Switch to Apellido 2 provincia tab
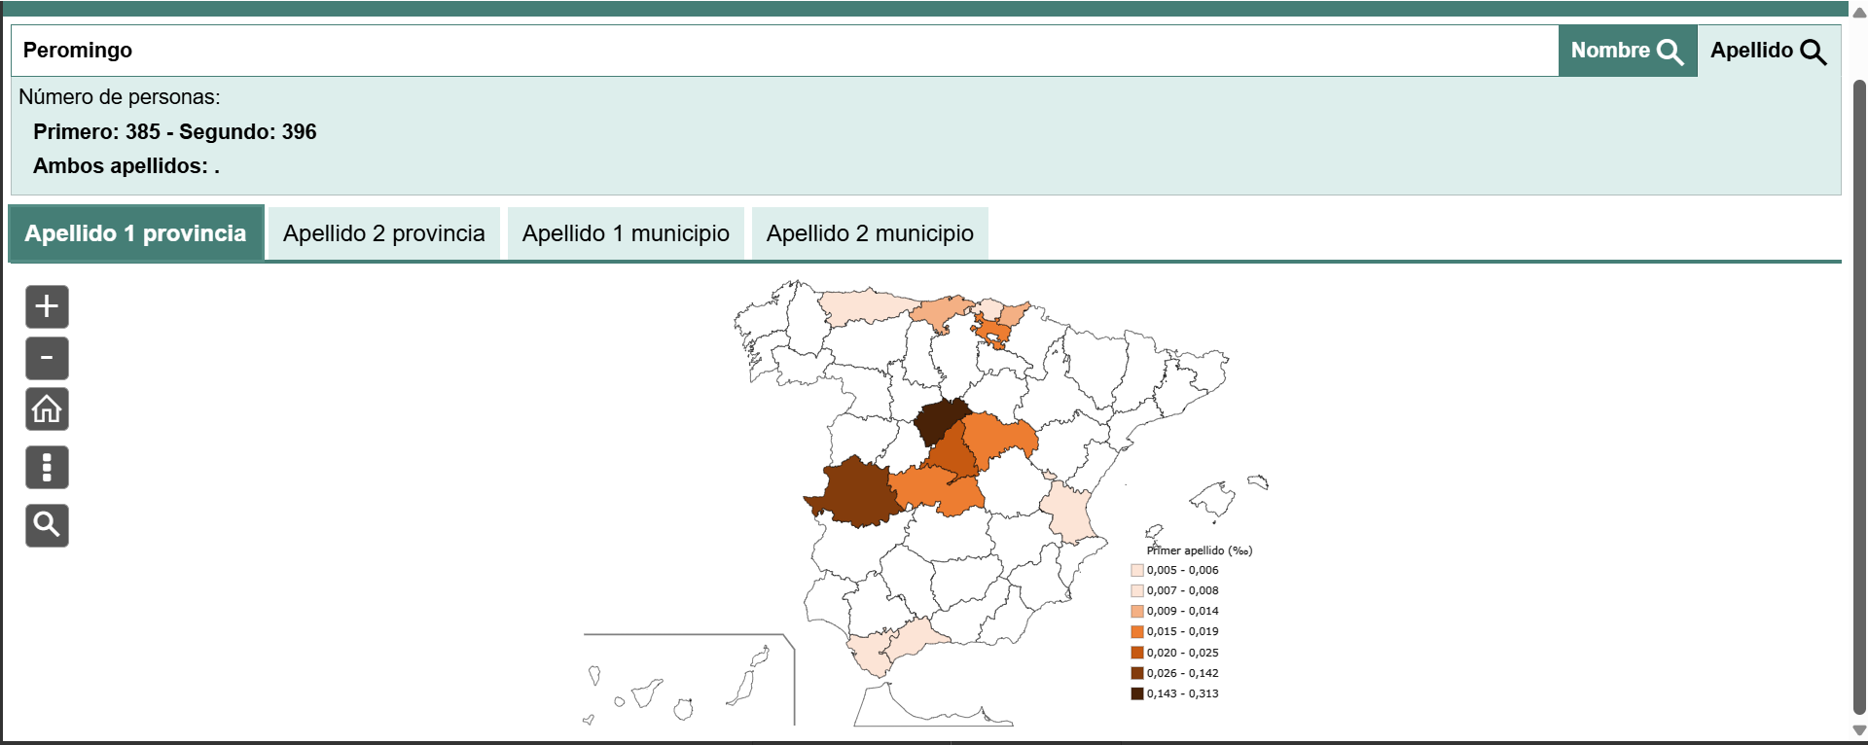The height and width of the screenshot is (745, 1868). [383, 233]
